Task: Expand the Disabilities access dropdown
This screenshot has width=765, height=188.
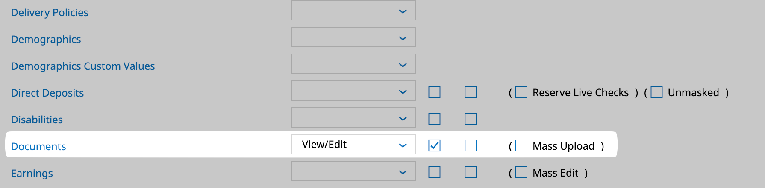Action: tap(353, 118)
